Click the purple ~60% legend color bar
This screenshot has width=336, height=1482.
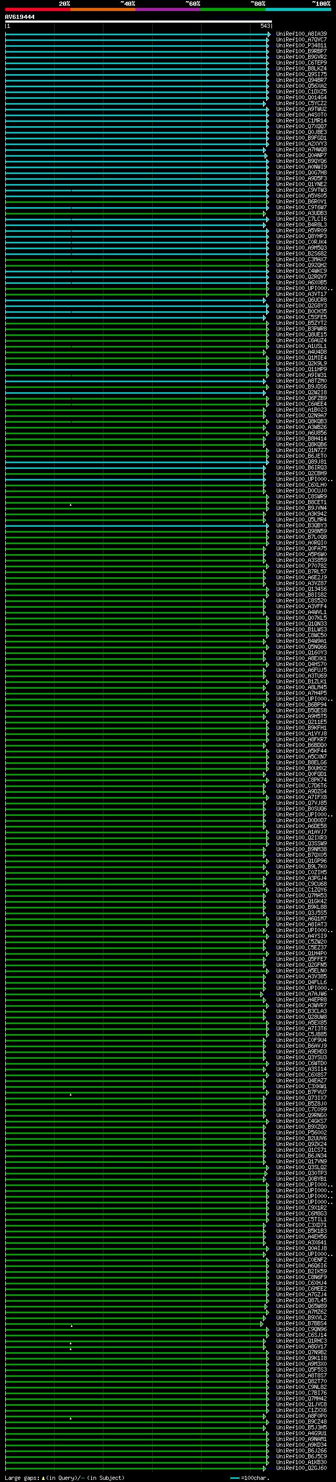(169, 9)
